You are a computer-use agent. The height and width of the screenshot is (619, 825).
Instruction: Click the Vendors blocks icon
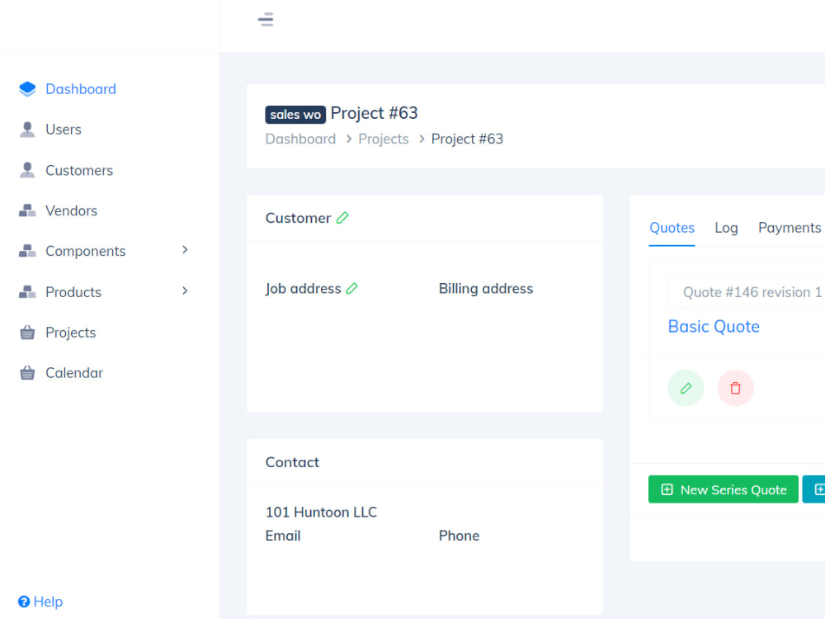(x=27, y=210)
